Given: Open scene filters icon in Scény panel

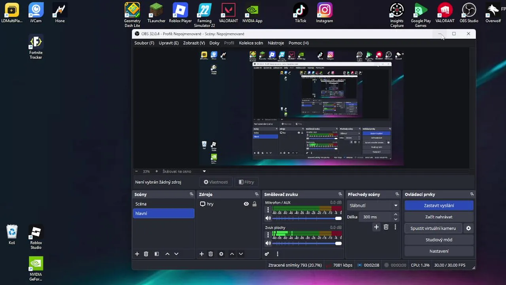Looking at the screenshot, I should (157, 254).
